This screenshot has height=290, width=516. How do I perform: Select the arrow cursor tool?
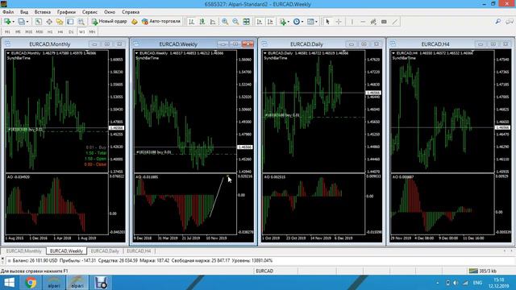(327, 22)
